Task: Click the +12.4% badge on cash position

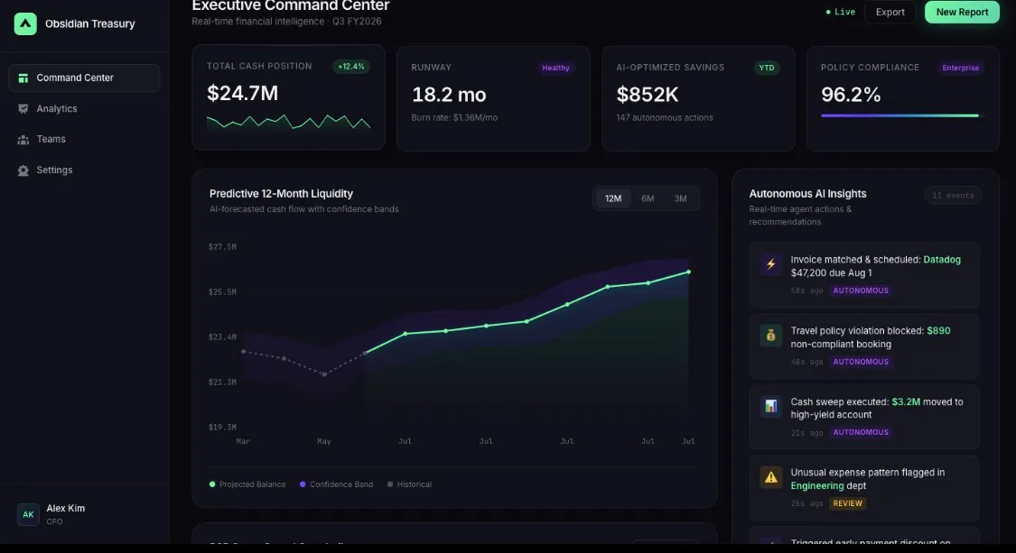Action: pos(350,67)
